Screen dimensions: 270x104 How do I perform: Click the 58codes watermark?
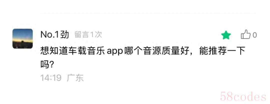pyautogui.click(x=243, y=97)
